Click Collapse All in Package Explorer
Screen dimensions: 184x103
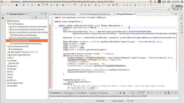tap(32, 18)
